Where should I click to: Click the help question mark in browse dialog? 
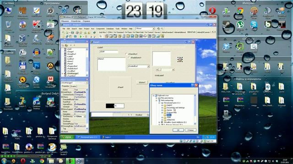click(192, 85)
